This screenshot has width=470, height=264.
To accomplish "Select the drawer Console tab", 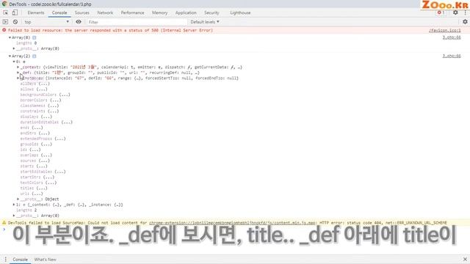I will point(20,260).
